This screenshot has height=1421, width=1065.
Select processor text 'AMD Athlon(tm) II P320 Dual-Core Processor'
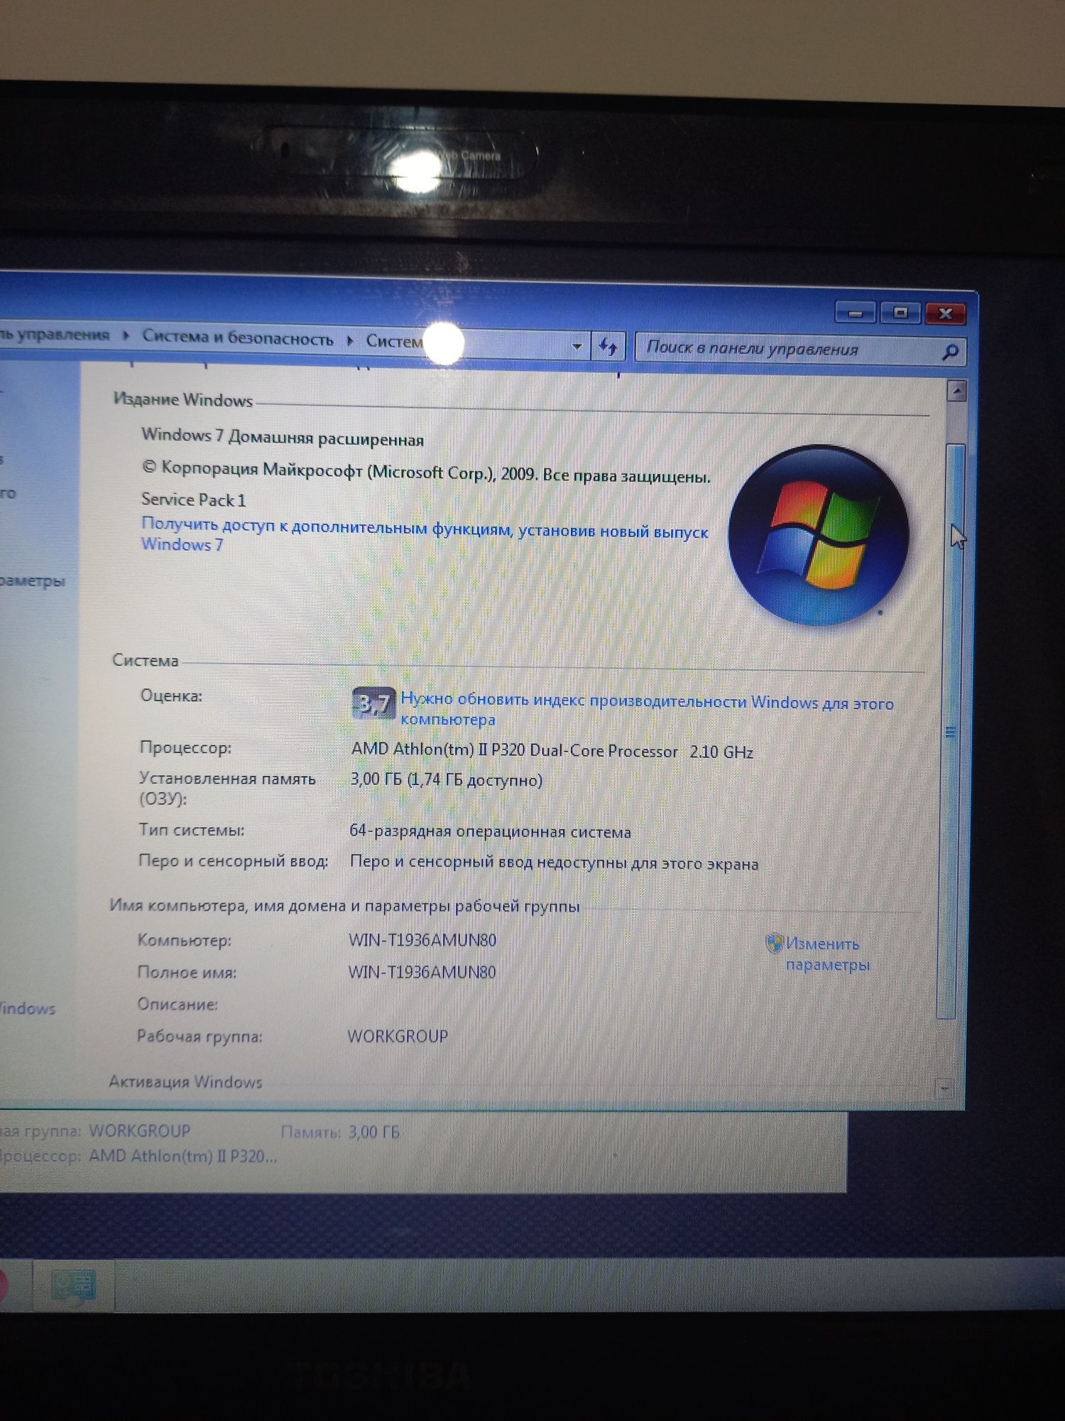tap(515, 750)
